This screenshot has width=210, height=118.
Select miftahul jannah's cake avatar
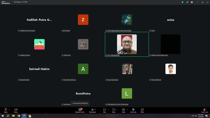[39, 44]
